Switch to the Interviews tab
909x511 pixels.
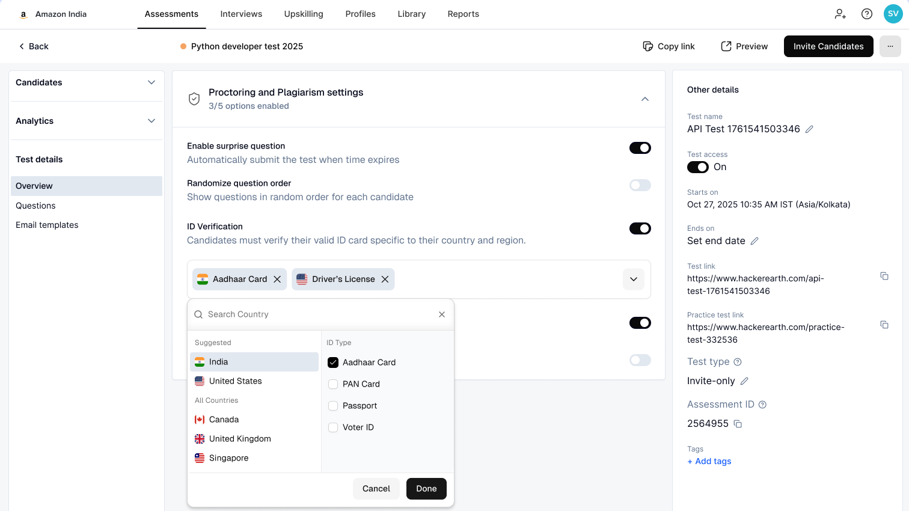tap(241, 14)
